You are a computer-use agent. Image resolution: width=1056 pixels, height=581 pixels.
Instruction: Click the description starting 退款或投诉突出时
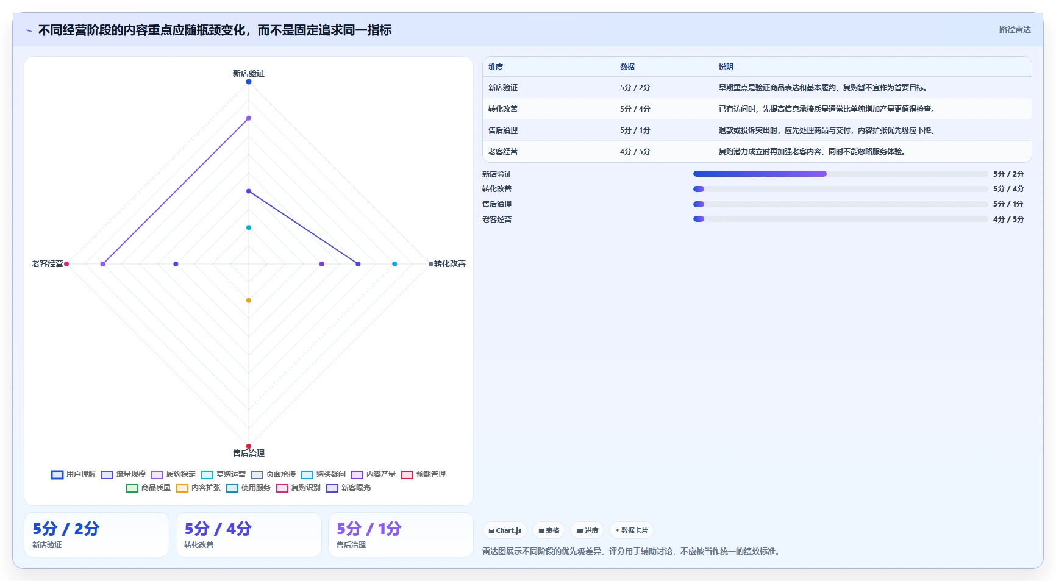[828, 130]
